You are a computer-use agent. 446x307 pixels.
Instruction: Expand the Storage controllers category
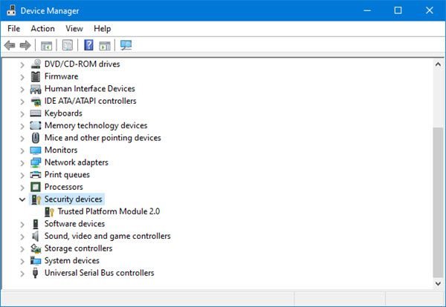tap(22, 248)
